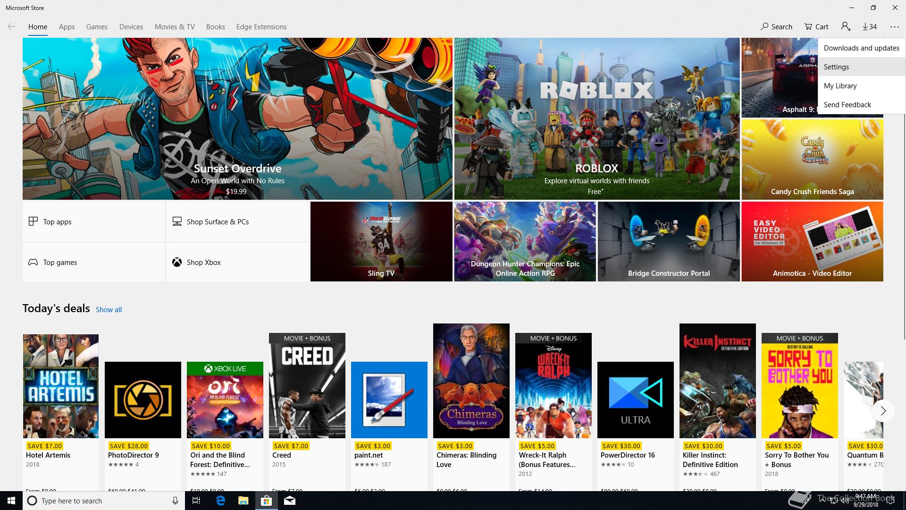Choose Settings from the dropdown menu
The height and width of the screenshot is (510, 906).
[x=862, y=67]
